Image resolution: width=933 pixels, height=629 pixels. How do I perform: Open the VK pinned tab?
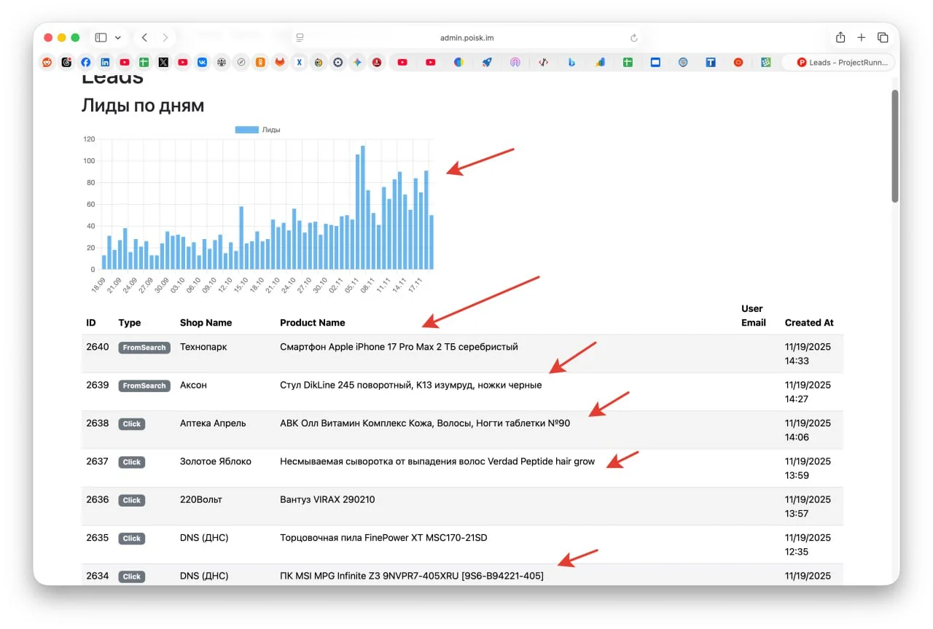click(202, 63)
